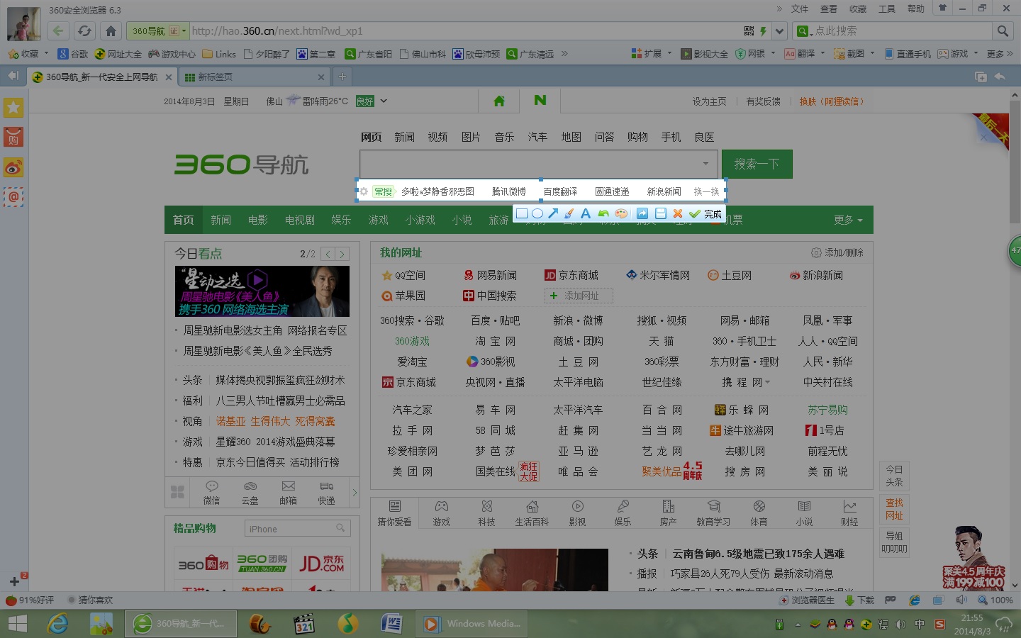Open the 更多 dropdown in green nav bar
The height and width of the screenshot is (638, 1021).
[x=849, y=220]
